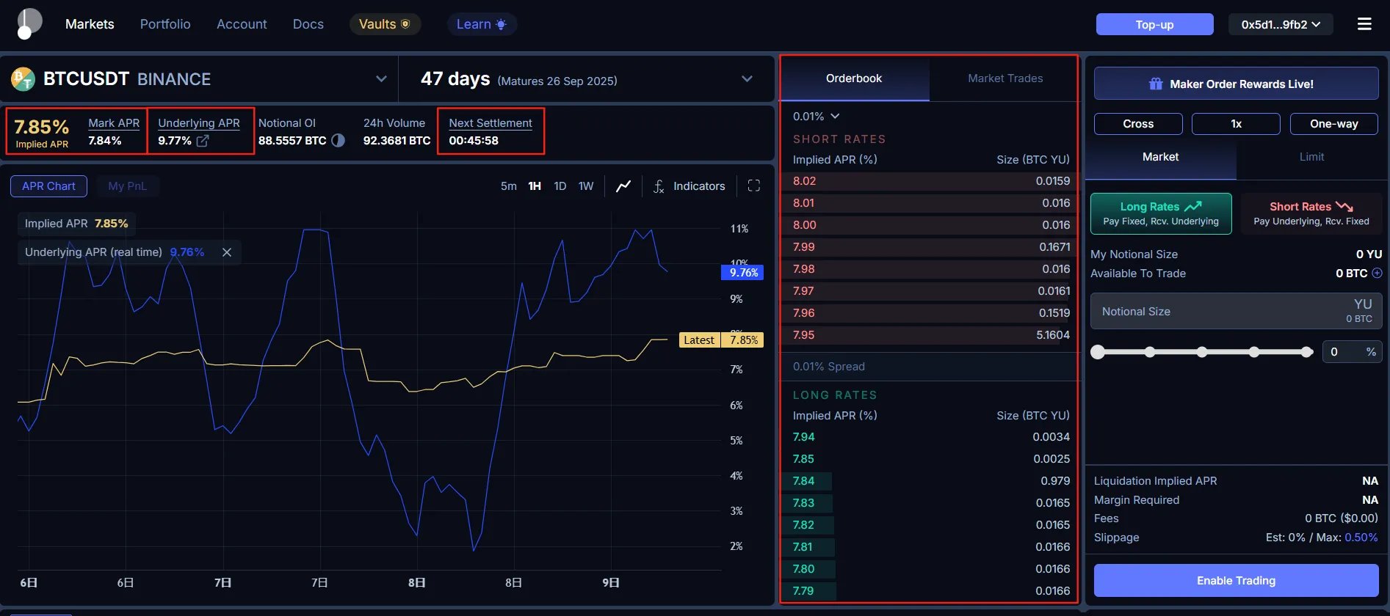The image size is (1390, 616).
Task: Switch to the Market Trades tab
Action: pos(1005,78)
